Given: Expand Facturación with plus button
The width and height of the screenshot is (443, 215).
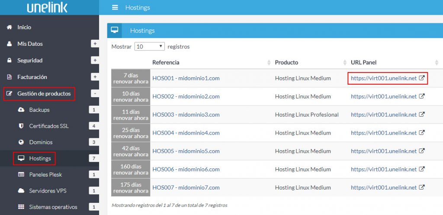Looking at the screenshot, I should point(95,77).
